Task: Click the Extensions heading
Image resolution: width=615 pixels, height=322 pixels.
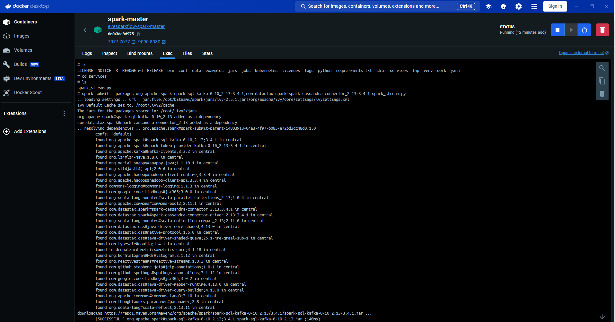Action: tap(15, 113)
